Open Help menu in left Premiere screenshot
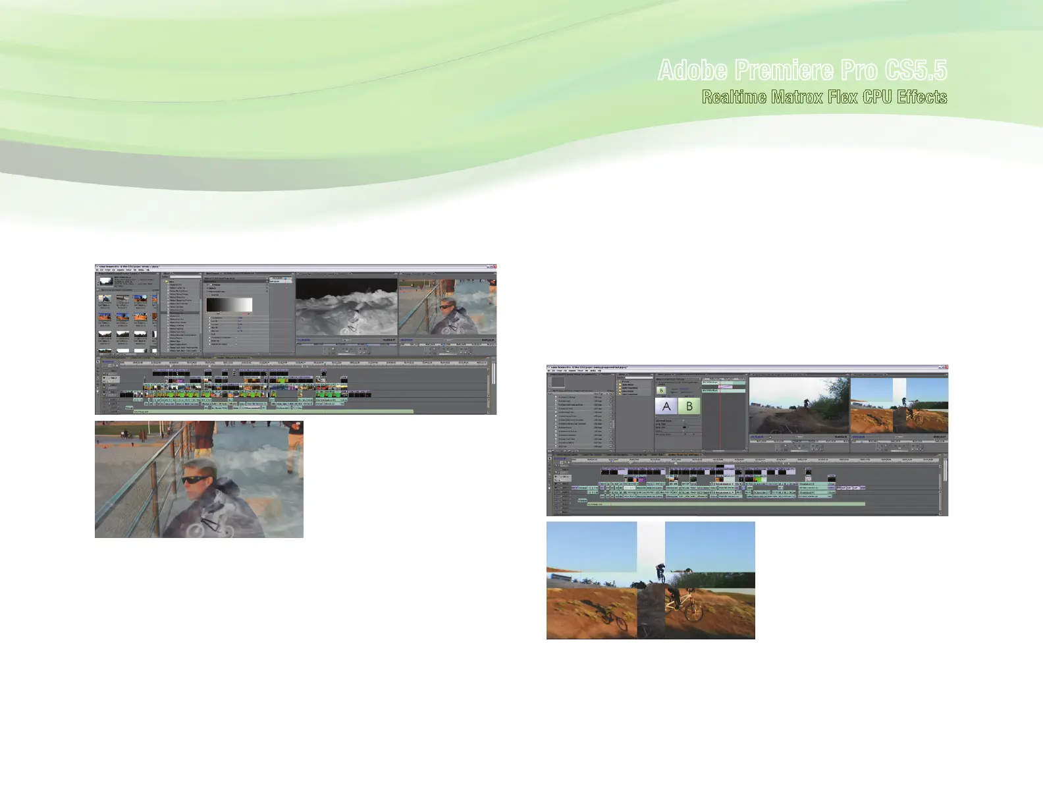1043x806 pixels. click(x=148, y=269)
